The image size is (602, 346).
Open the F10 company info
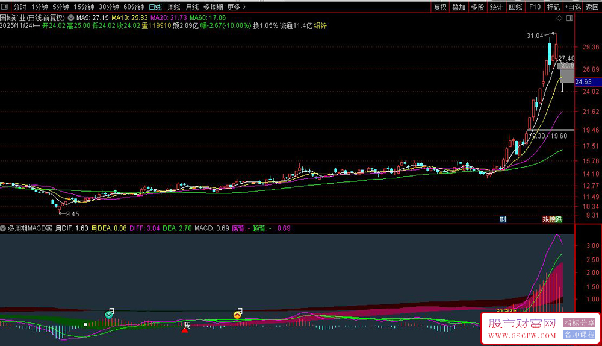[x=534, y=7]
